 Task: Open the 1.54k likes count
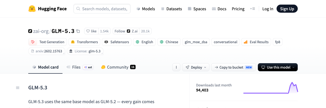[104, 31]
